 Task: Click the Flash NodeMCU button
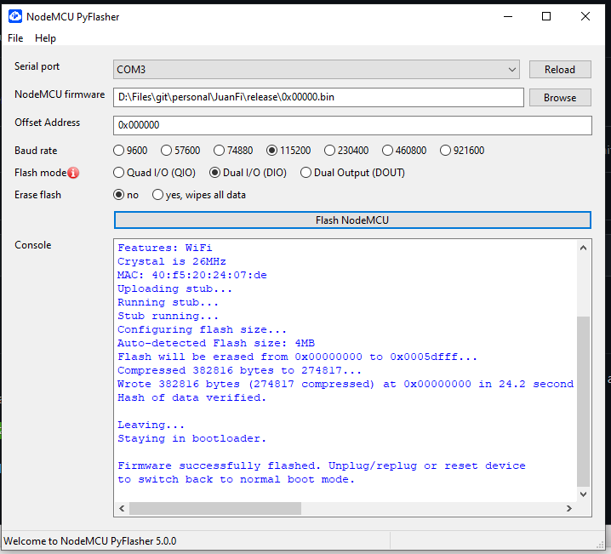click(x=352, y=220)
